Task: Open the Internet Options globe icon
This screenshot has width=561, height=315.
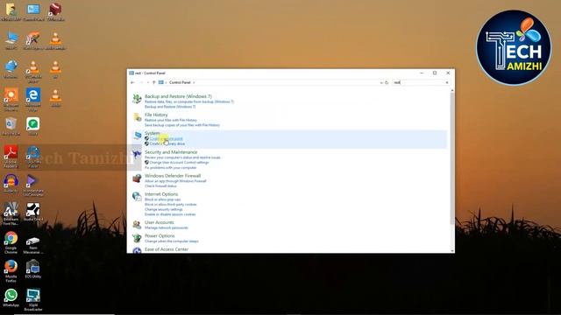Action: pyautogui.click(x=137, y=196)
